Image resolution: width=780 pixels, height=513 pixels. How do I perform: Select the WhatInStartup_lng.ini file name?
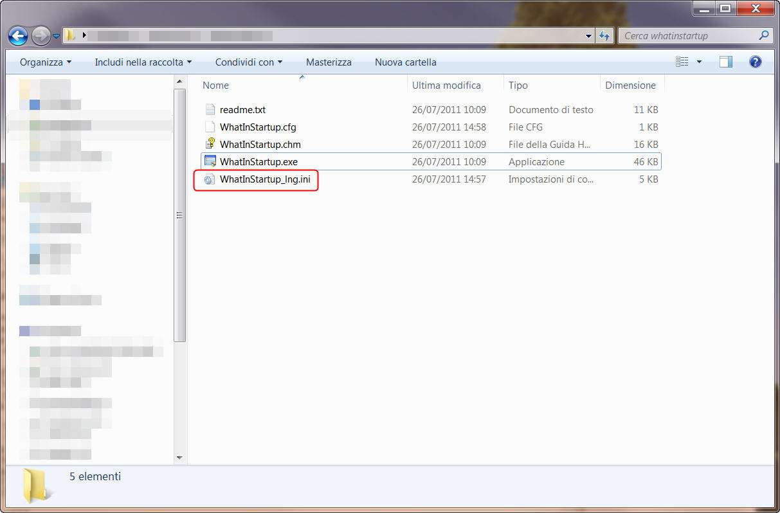265,179
